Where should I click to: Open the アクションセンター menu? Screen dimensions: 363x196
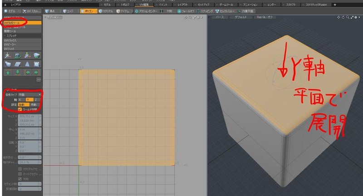[146, 11]
